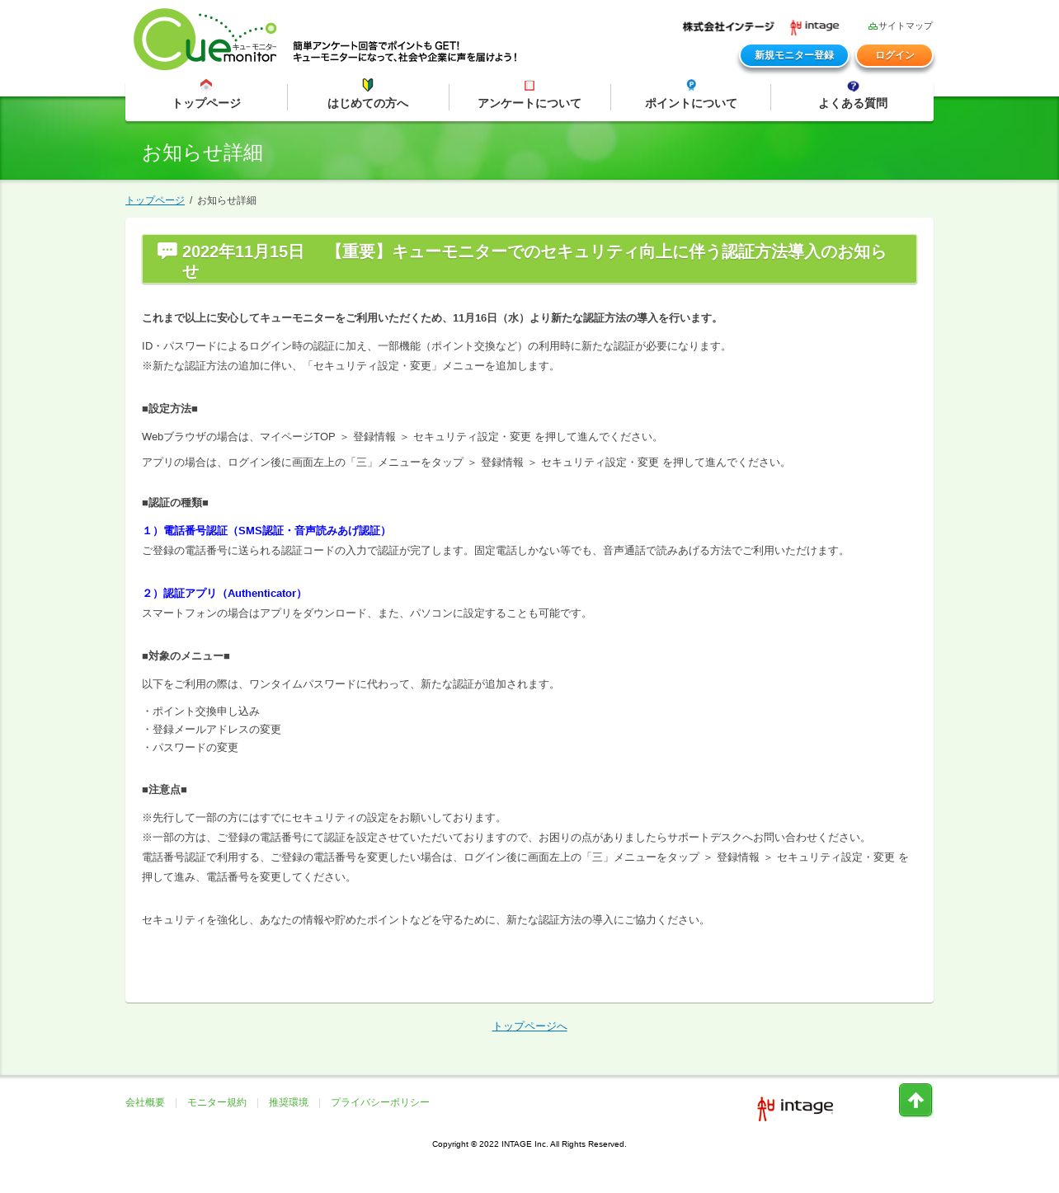Click the お知らせ詳細 page heading
The image size is (1059, 1193).
click(202, 153)
